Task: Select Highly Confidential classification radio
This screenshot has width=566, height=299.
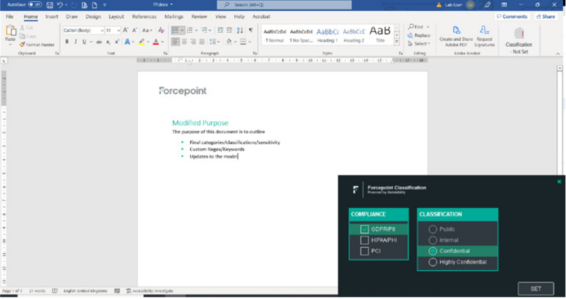Action: [432, 262]
